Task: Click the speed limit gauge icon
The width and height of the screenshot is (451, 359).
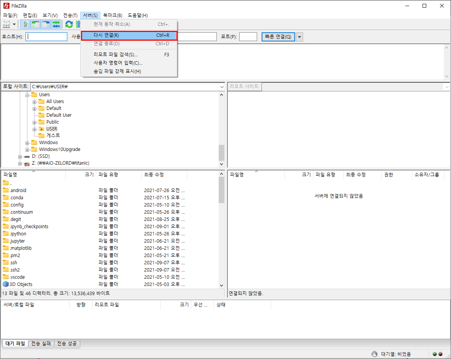Action: [375, 354]
